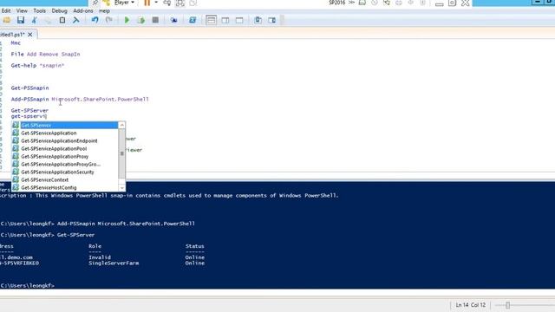The width and height of the screenshot is (555, 312).
Task: Click SingleServerFarm in the console output
Action: (x=114, y=263)
